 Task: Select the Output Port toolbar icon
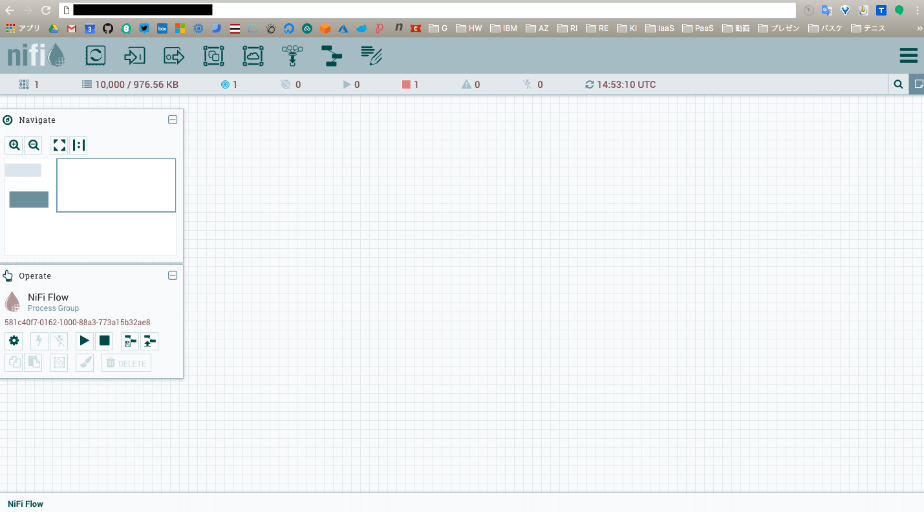[x=174, y=56]
